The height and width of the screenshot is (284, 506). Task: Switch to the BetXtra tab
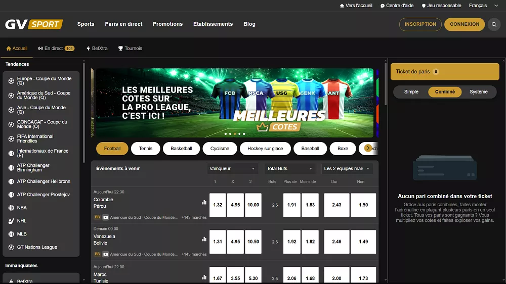97,49
